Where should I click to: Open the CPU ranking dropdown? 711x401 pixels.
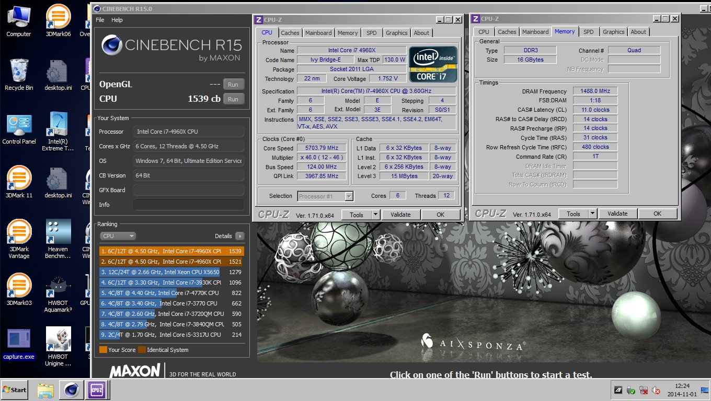click(x=118, y=236)
